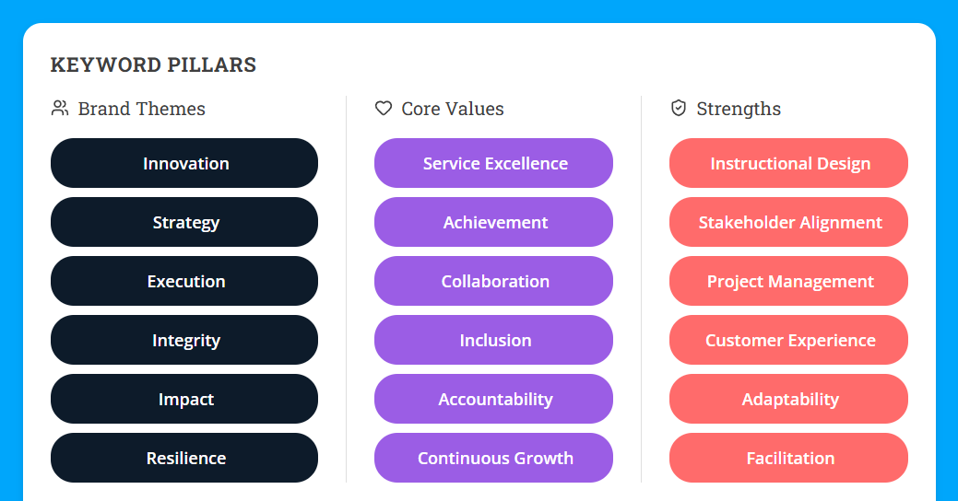Select the Instructional Design strength
This screenshot has height=501, width=958.
[788, 163]
